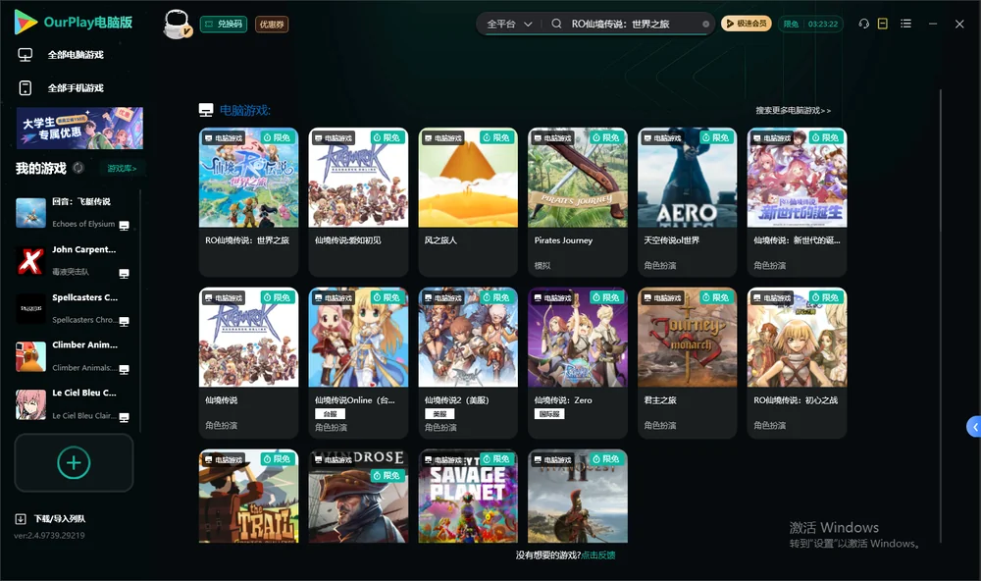Click the add game plus button
Viewport: 981px width, 581px height.
point(74,462)
